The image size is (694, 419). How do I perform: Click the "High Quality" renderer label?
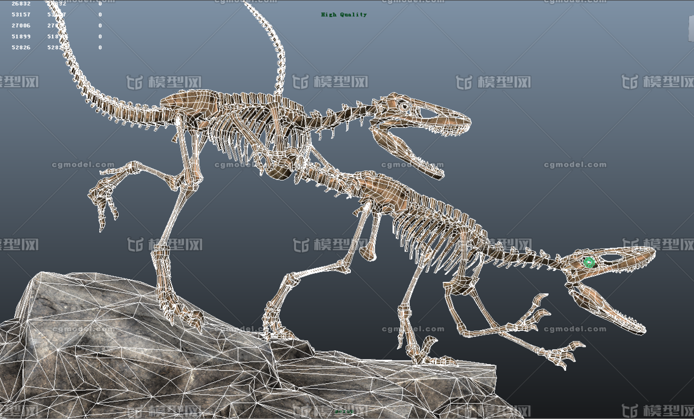(x=344, y=15)
